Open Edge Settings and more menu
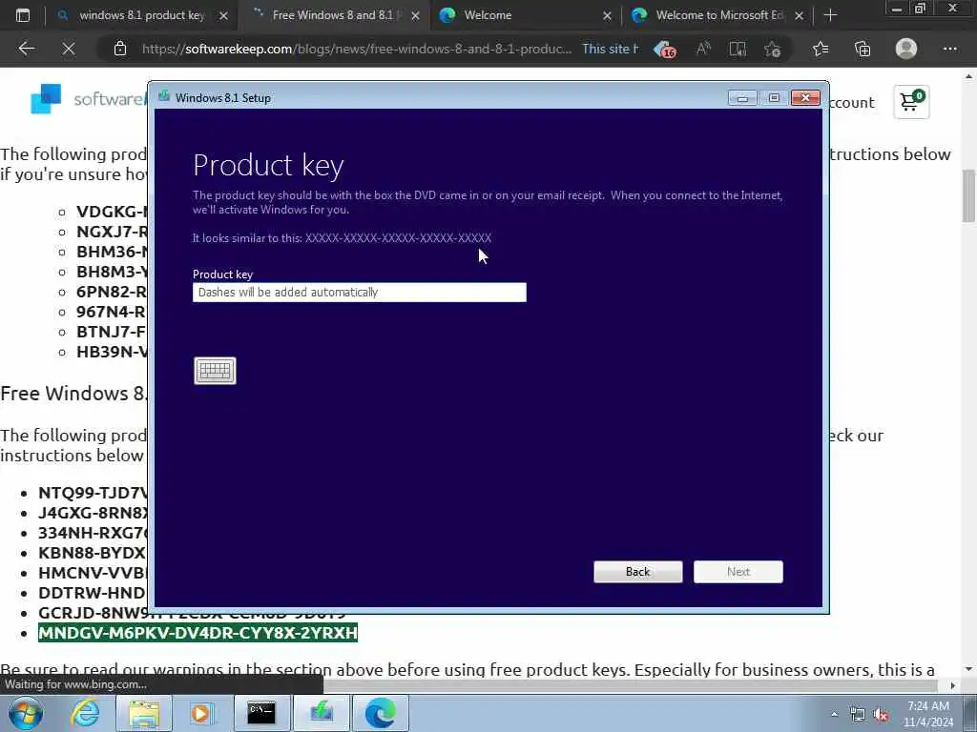 (x=949, y=49)
